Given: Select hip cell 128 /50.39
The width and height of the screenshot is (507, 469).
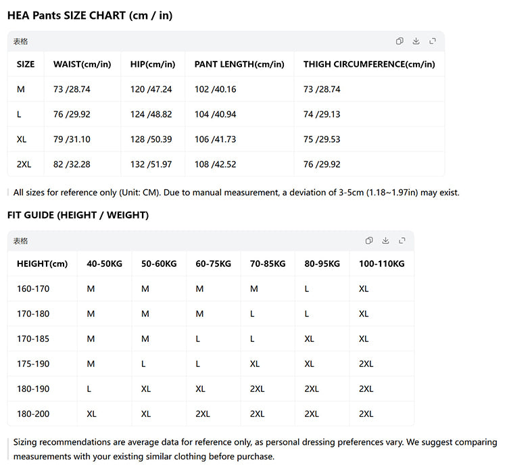Looking at the screenshot, I should pyautogui.click(x=151, y=139).
